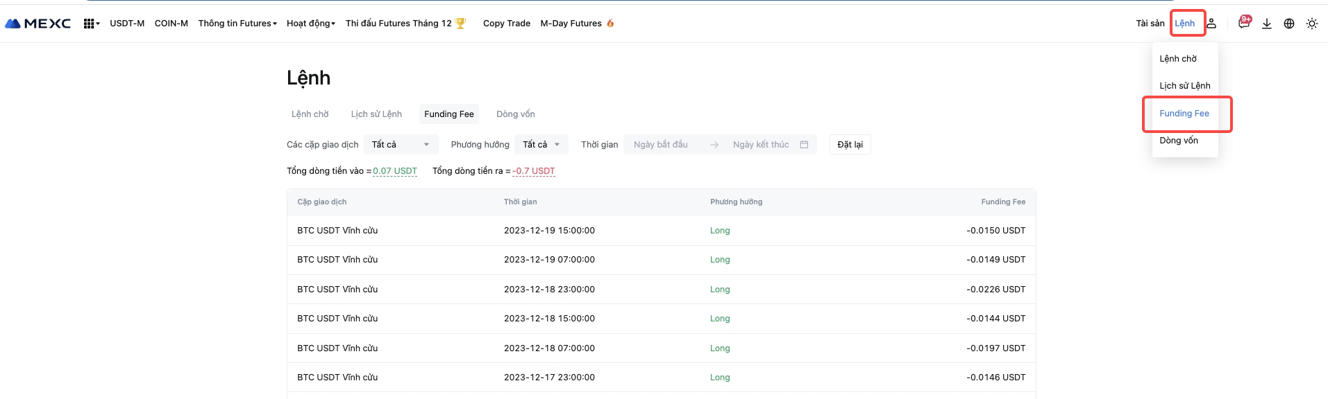1328x399 pixels.
Task: Open the language globe icon
Action: 1289,24
